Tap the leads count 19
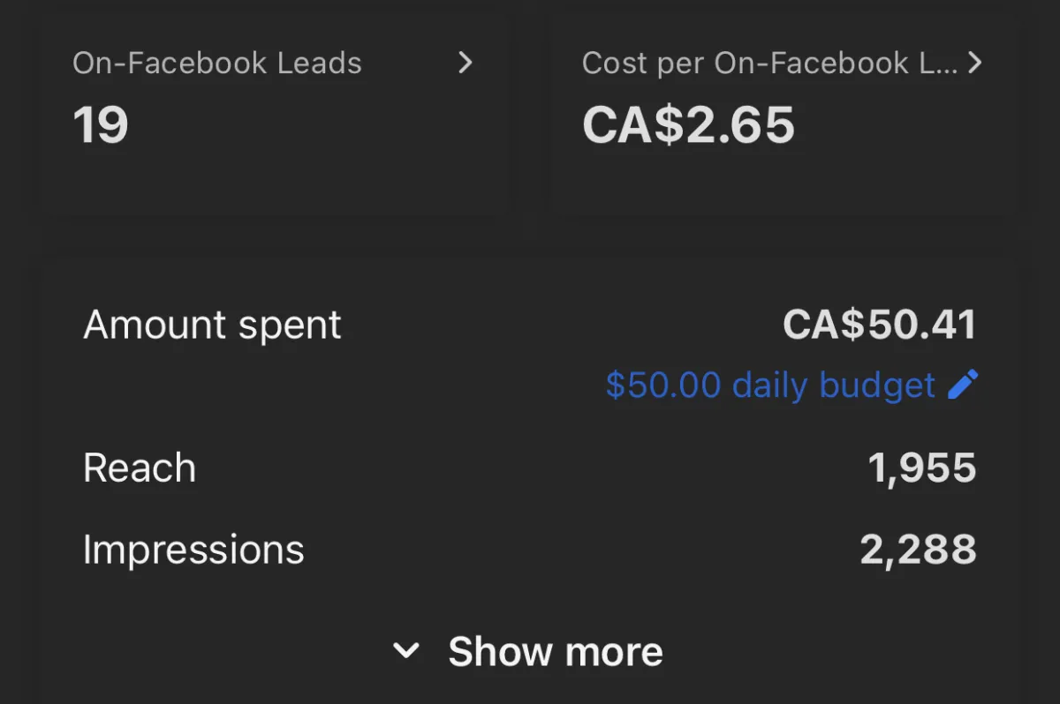 coord(101,124)
